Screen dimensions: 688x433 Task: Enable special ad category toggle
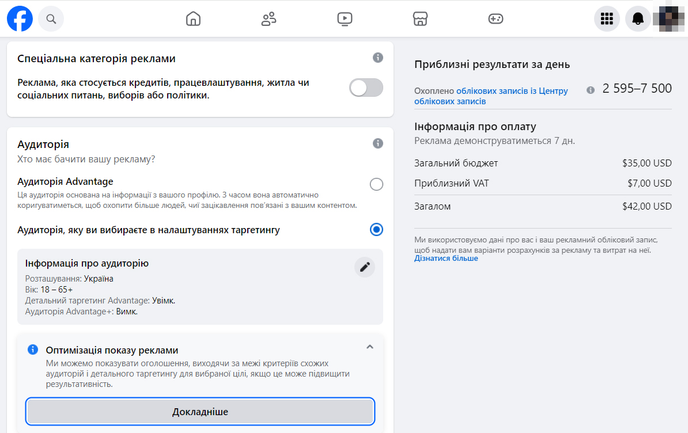(366, 88)
